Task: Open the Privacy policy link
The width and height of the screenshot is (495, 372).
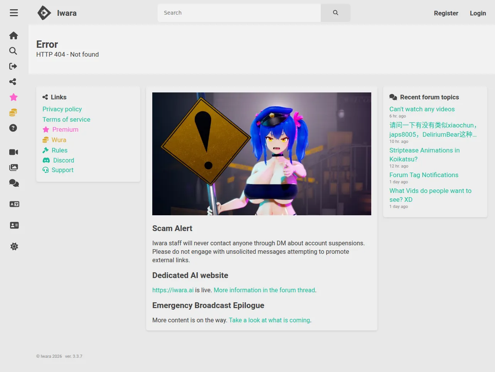Action: (x=62, y=109)
